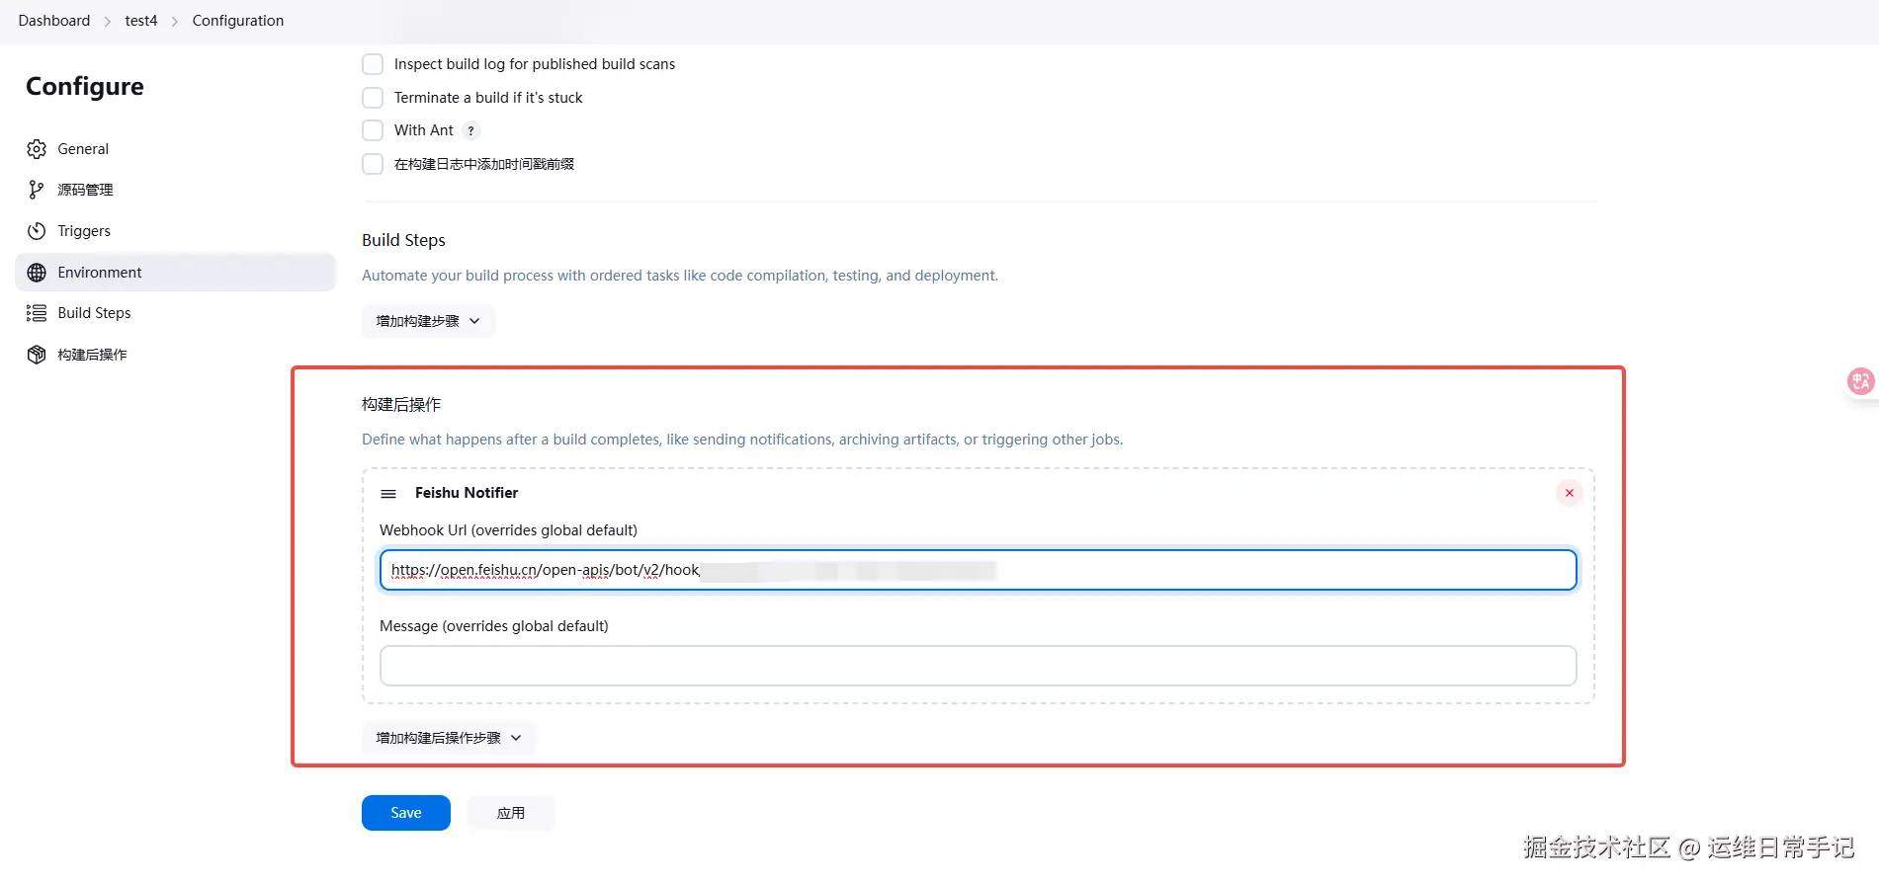The image size is (1879, 885).
Task: Open Configuration breadcrumb link
Action: click(238, 21)
